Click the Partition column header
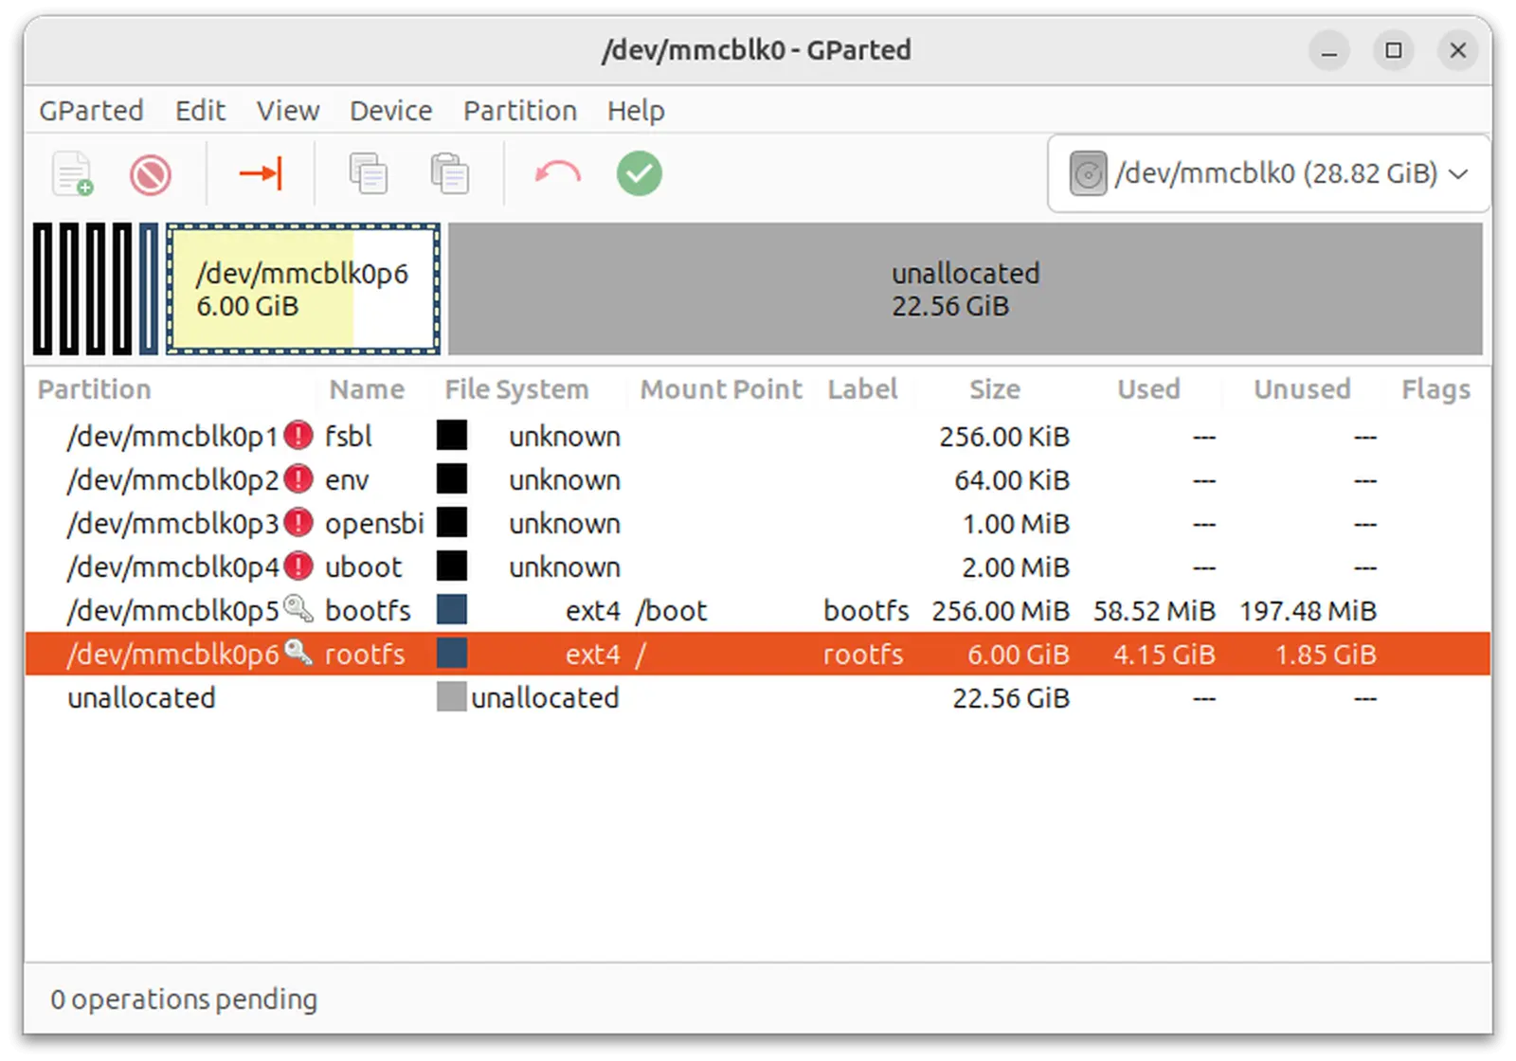Screen dimensions: 1516x1061 click(94, 389)
